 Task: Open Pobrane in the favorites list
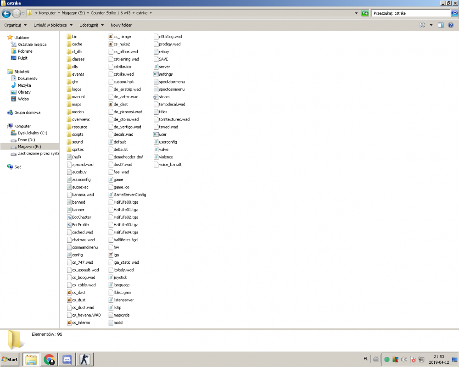click(25, 51)
